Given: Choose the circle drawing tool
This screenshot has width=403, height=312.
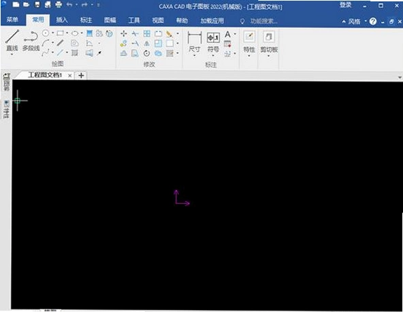Looking at the screenshot, I should (46, 33).
